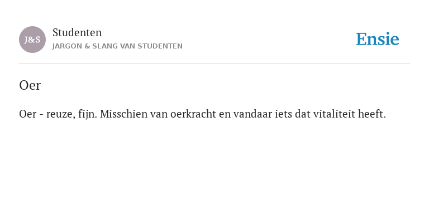Screen dimensions: 429x214
Task: Click the horizontal divider line under the header
Action: [214, 64]
